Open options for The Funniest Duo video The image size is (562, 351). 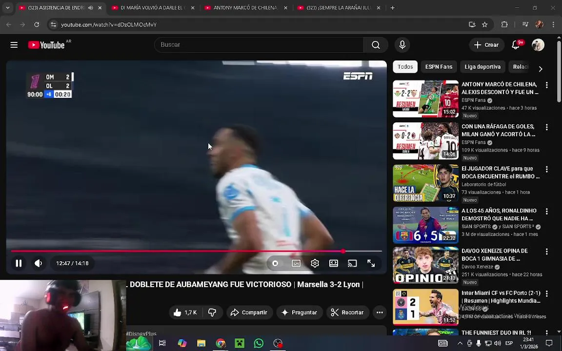[x=546, y=333]
